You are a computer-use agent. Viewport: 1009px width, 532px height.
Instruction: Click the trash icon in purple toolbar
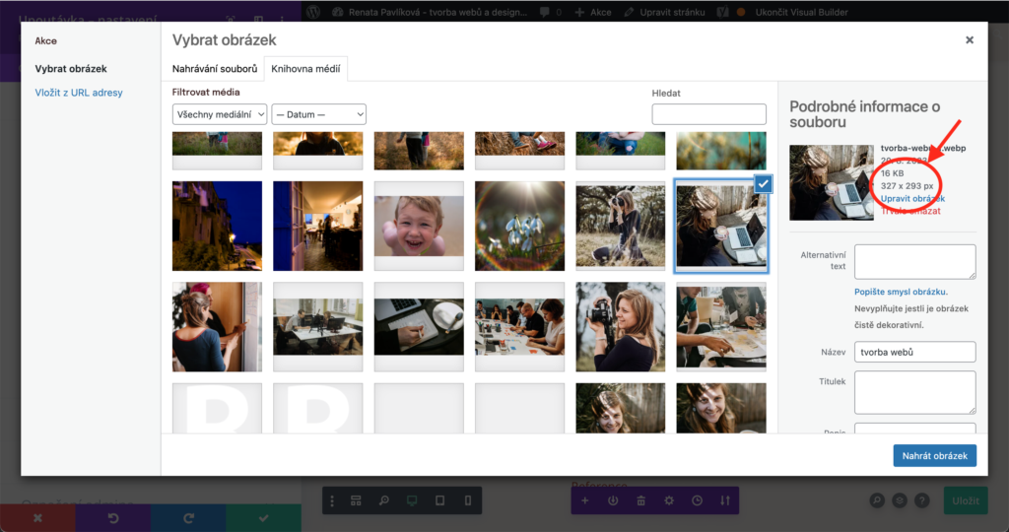(640, 500)
